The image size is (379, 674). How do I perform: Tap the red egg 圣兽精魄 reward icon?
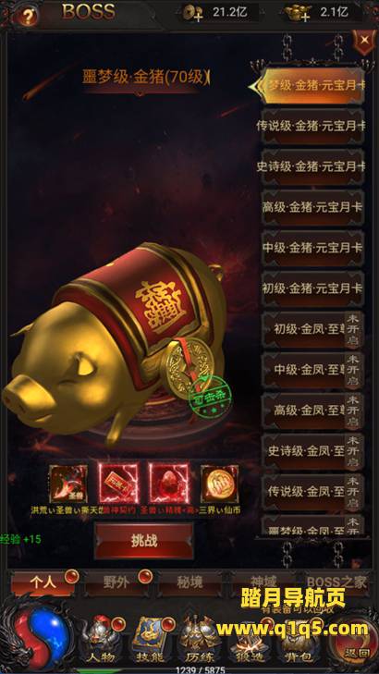tap(169, 484)
